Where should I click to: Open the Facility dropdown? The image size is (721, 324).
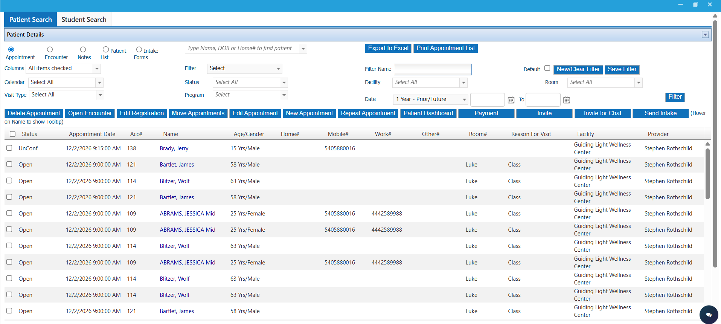click(463, 83)
